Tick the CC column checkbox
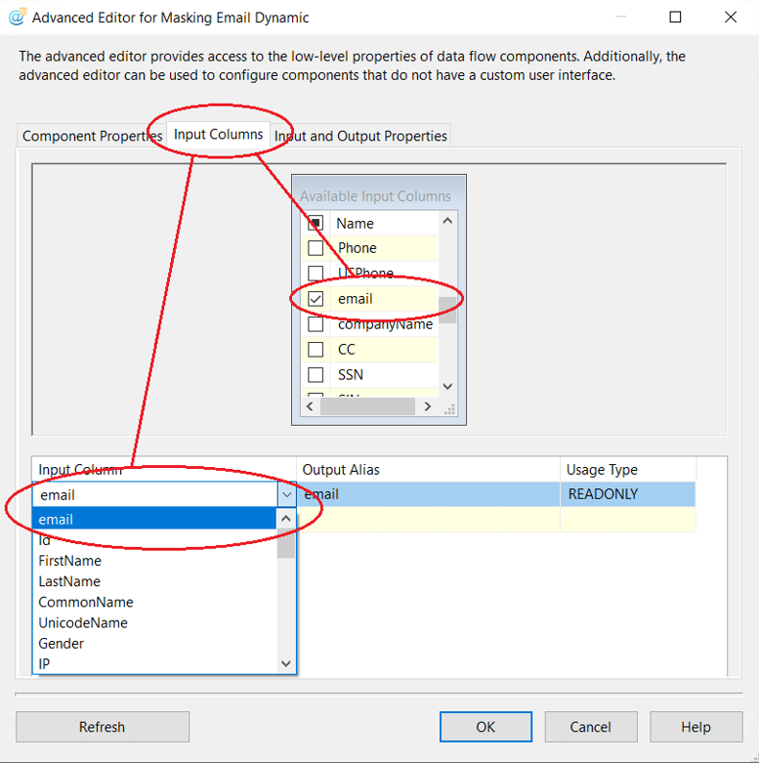 coord(316,349)
